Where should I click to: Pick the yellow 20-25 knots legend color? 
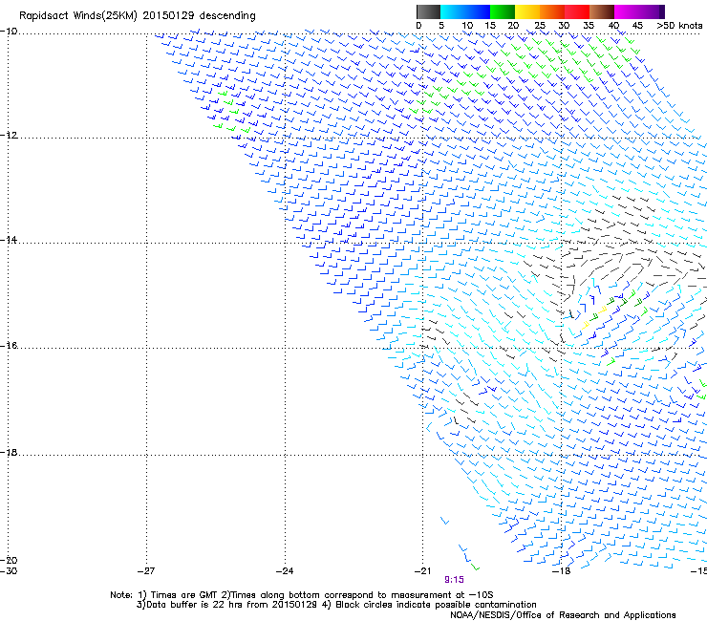click(x=527, y=11)
